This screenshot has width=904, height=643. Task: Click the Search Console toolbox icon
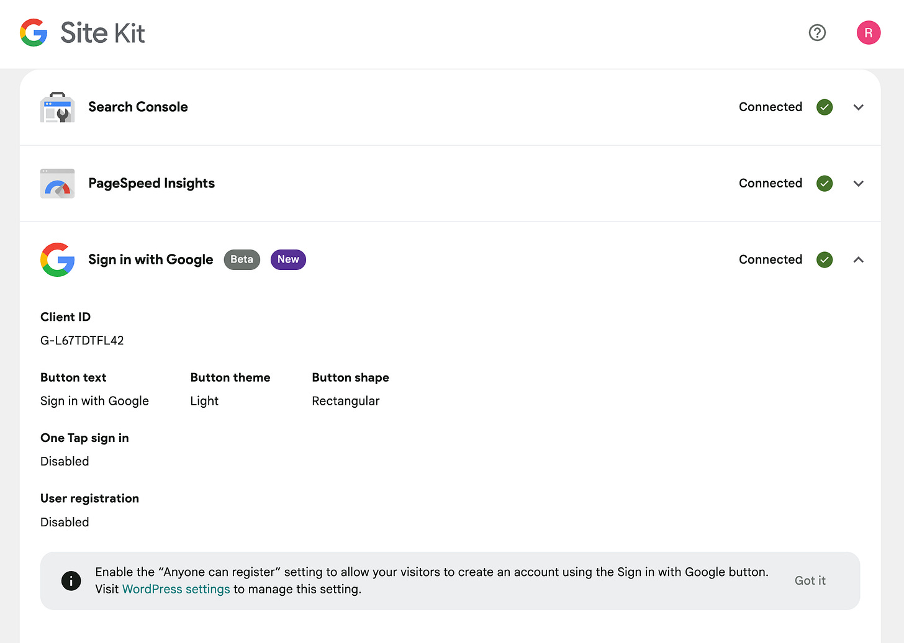(57, 107)
